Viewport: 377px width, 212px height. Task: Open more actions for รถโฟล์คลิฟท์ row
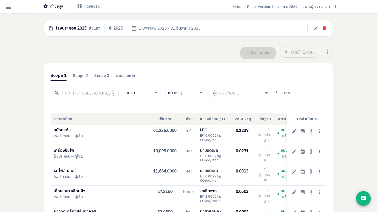point(319,172)
